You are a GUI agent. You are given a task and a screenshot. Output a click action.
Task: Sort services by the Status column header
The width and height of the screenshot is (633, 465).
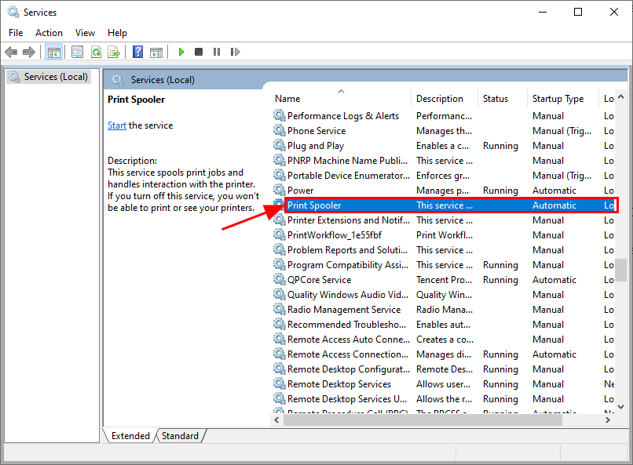(495, 98)
